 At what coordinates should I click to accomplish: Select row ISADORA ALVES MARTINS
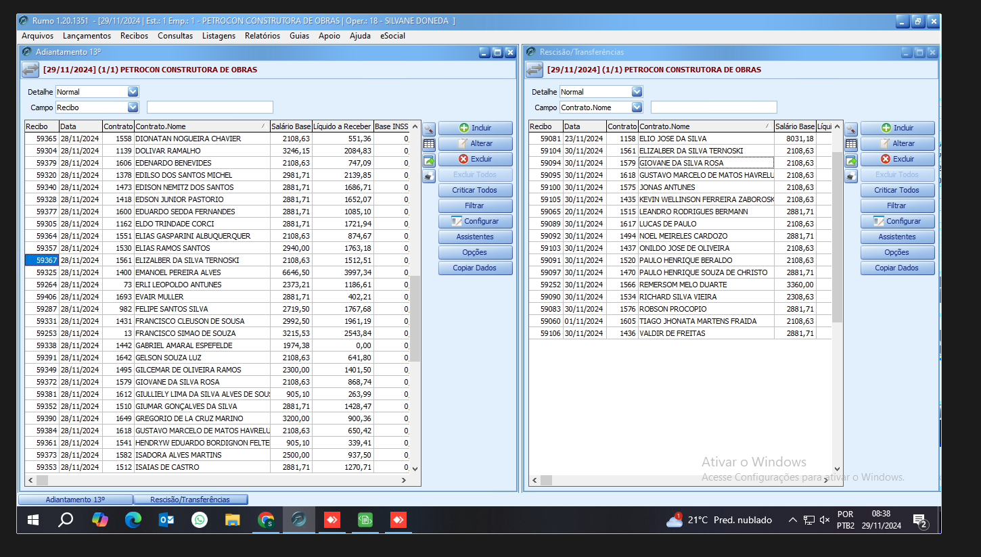click(x=217, y=455)
